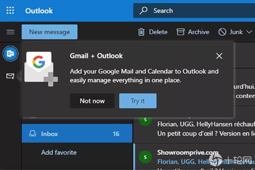The image size is (255, 170).
Task: Click the Inbox unread count 16
Action: [x=116, y=134]
